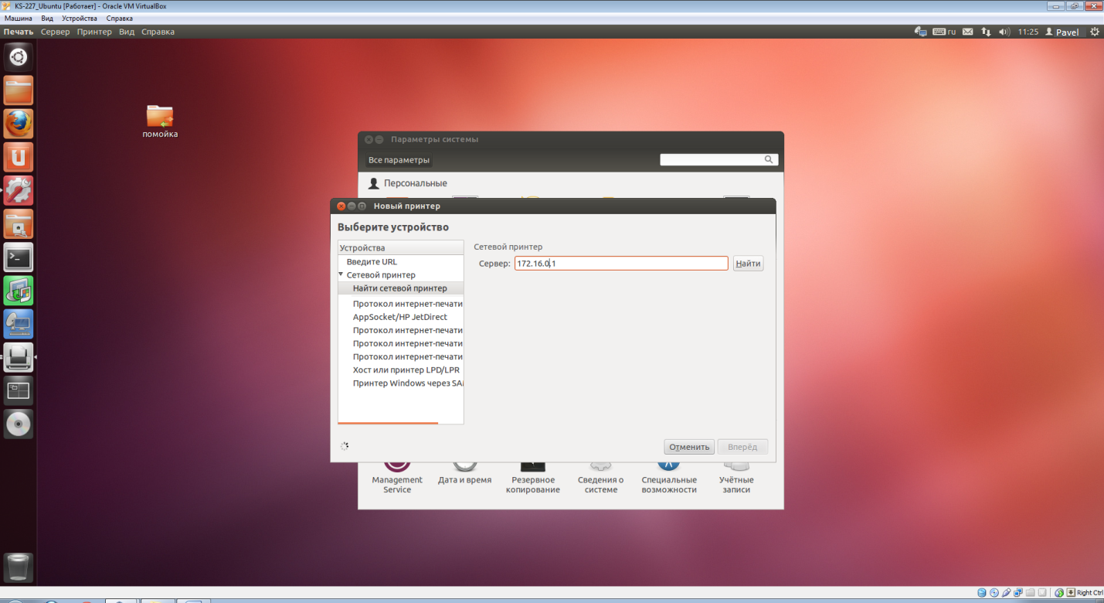
Task: Select Принтер Windows через SAMBA entry
Action: point(400,383)
